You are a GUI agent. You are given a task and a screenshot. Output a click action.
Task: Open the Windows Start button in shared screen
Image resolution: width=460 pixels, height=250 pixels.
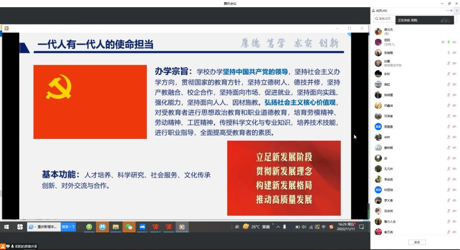pyautogui.click(x=7, y=227)
